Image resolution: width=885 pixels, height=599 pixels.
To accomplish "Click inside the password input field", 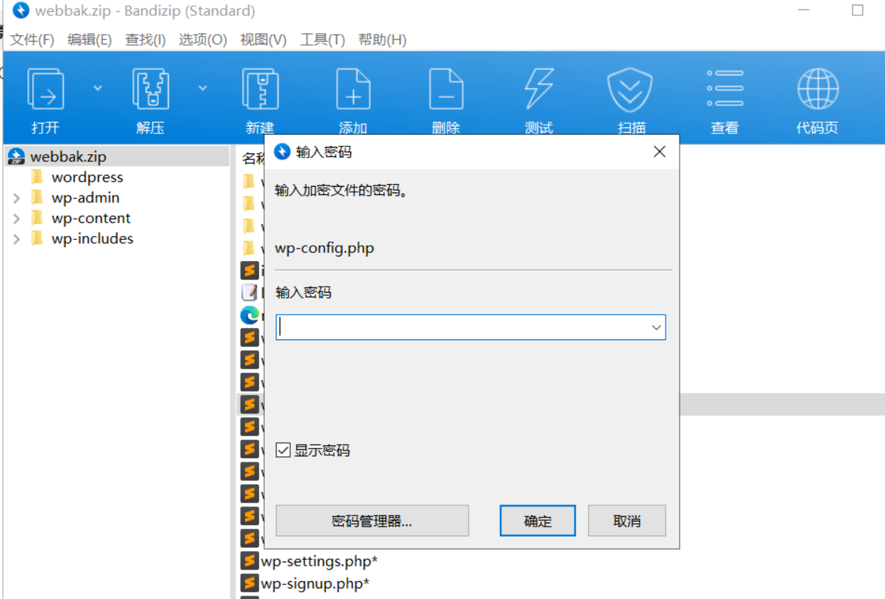I will coord(462,328).
